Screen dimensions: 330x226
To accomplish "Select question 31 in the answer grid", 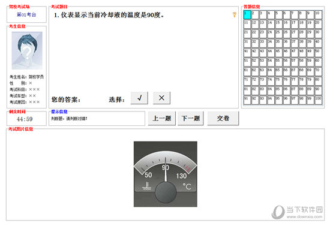I will [x=247, y=44].
